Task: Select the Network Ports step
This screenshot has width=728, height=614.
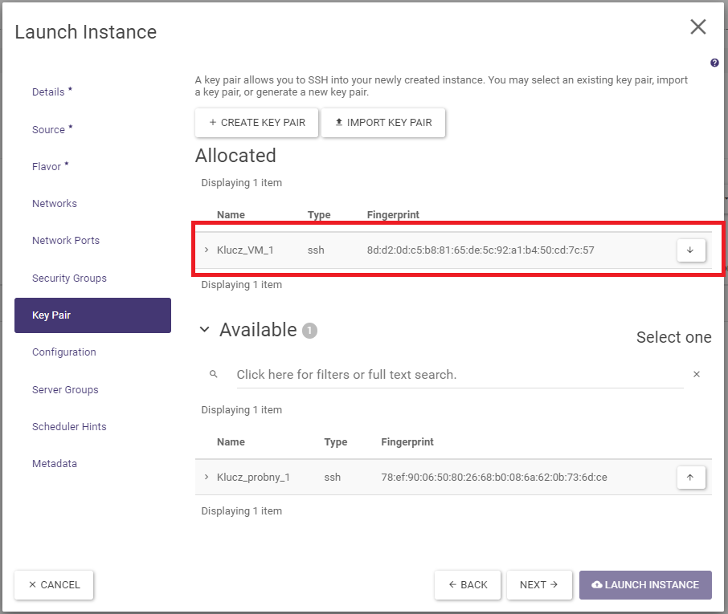Action: click(66, 241)
